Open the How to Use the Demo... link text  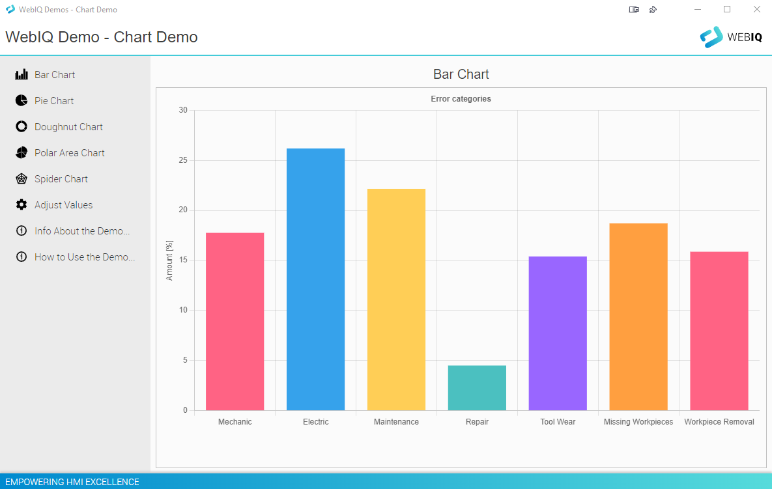[x=85, y=257]
